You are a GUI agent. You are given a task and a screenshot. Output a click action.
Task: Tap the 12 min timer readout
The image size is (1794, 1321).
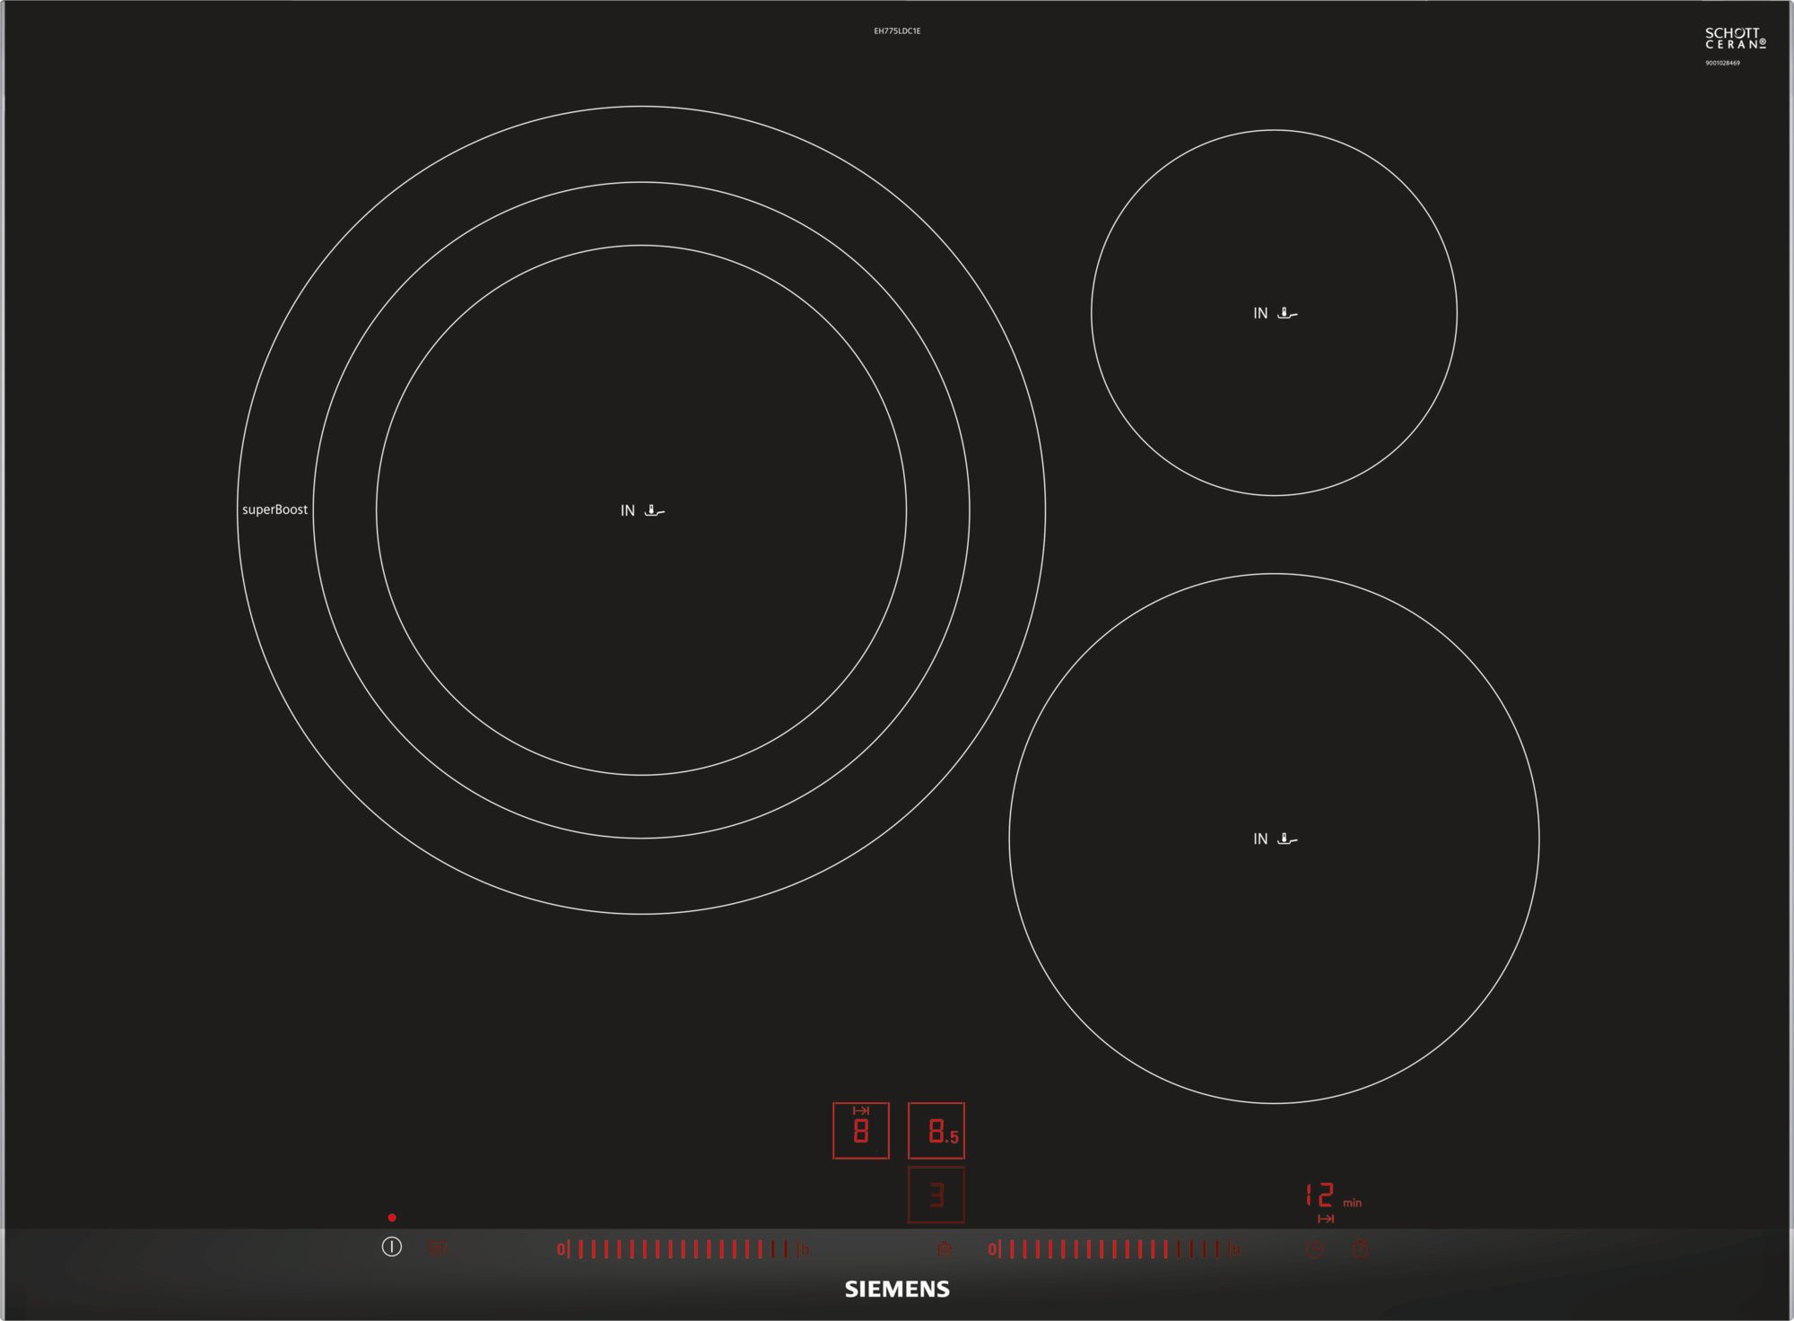point(1320,1195)
